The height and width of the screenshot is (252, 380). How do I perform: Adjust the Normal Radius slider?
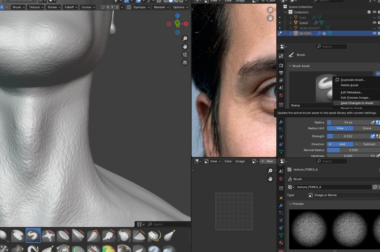pyautogui.click(x=353, y=150)
